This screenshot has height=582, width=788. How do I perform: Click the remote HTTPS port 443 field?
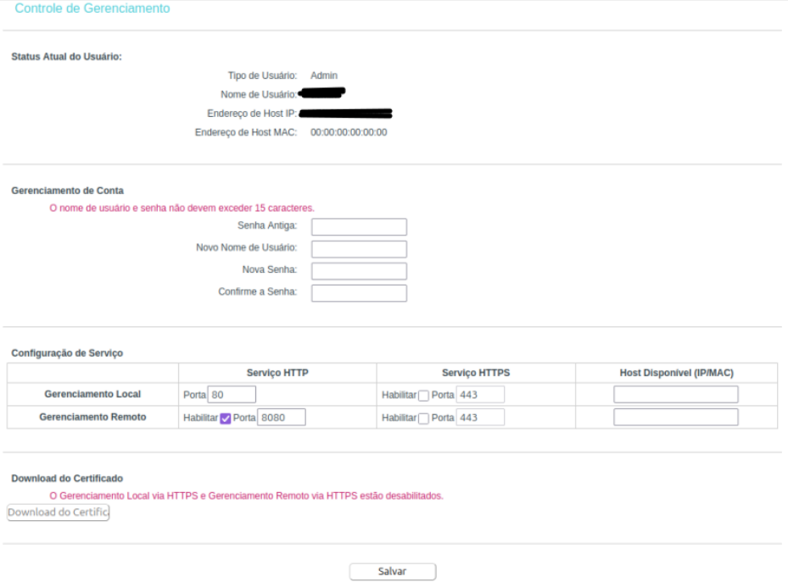[x=480, y=417]
